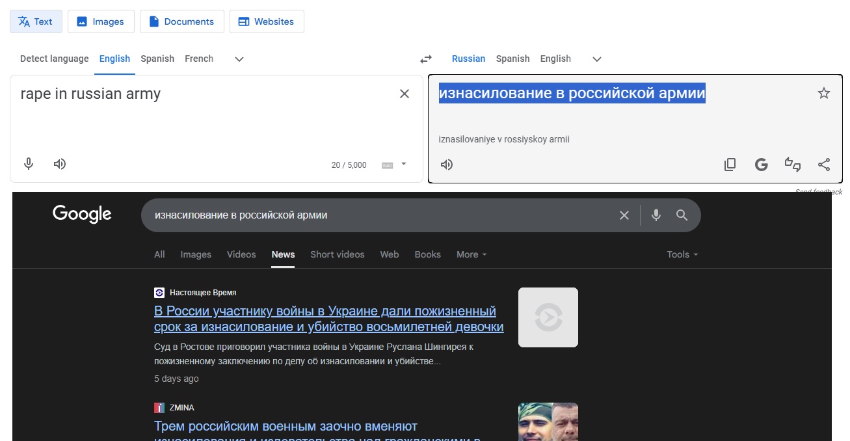Rate this translation with thumbs icon
850x441 pixels.
[x=793, y=165]
